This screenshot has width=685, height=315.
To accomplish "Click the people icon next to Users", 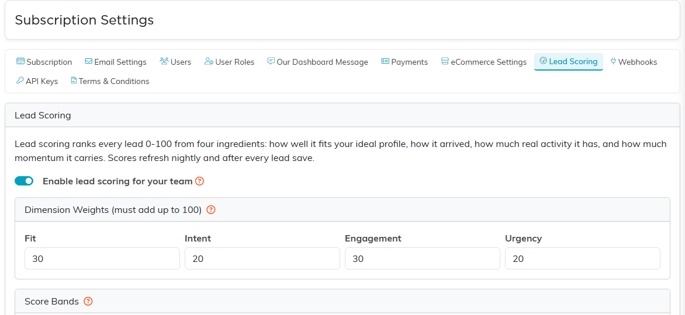I will click(164, 61).
